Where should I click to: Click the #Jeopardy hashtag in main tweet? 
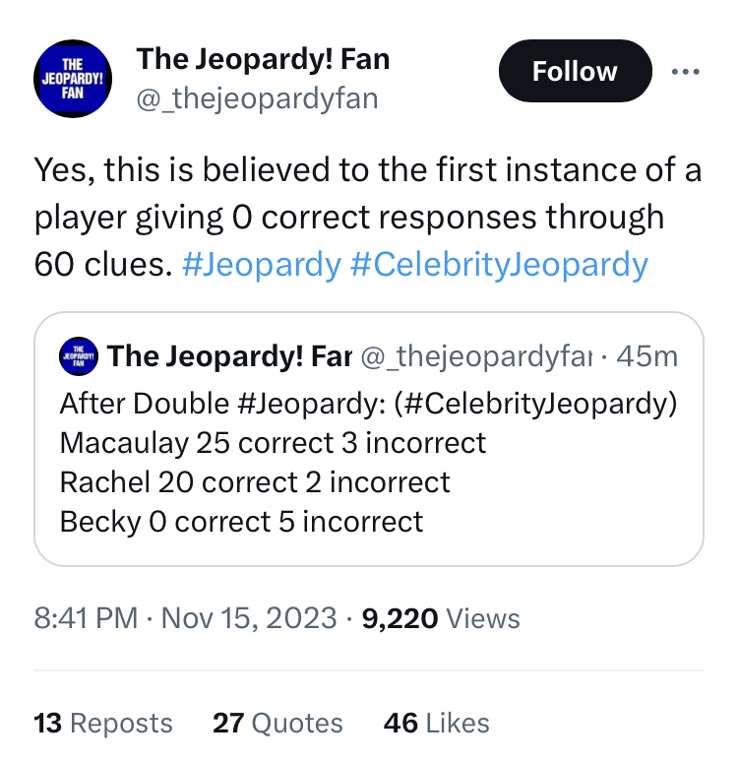point(262,265)
